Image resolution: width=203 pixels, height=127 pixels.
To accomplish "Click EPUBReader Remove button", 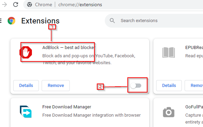I will [194, 86].
